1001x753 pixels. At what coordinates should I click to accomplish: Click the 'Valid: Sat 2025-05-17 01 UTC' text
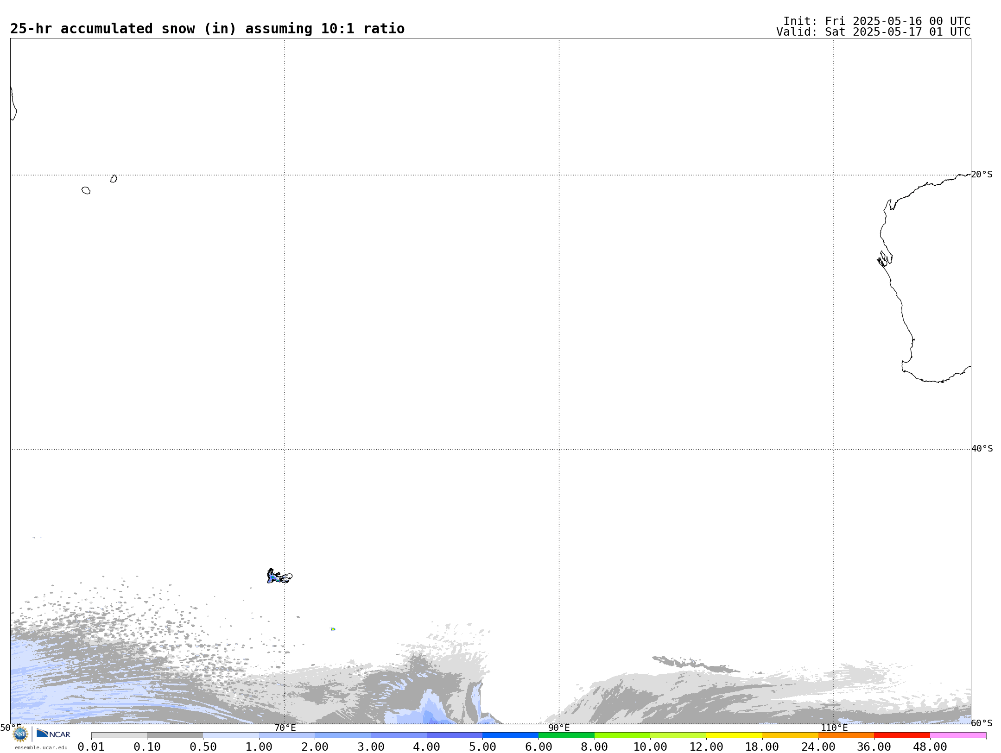(x=874, y=32)
